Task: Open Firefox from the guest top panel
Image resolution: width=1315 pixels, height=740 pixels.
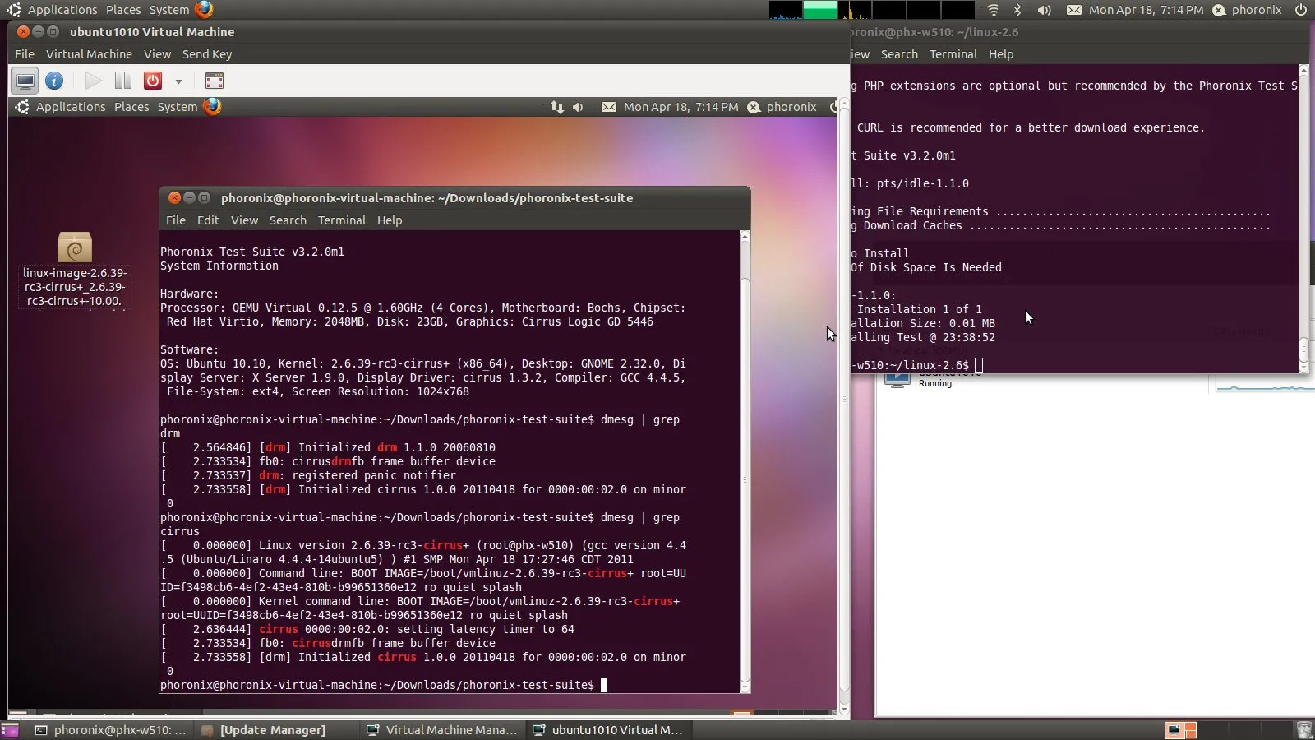Action: coord(212,106)
